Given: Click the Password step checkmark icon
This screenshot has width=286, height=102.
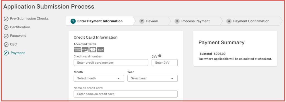Looking at the screenshot, I should click(6, 36).
